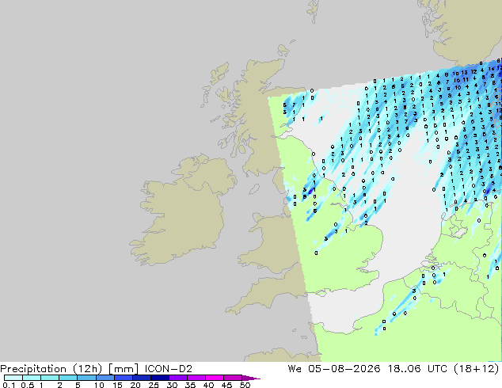This screenshot has width=502, height=388.
Task: Click the '0.1' legend value label
Action: tap(9, 385)
